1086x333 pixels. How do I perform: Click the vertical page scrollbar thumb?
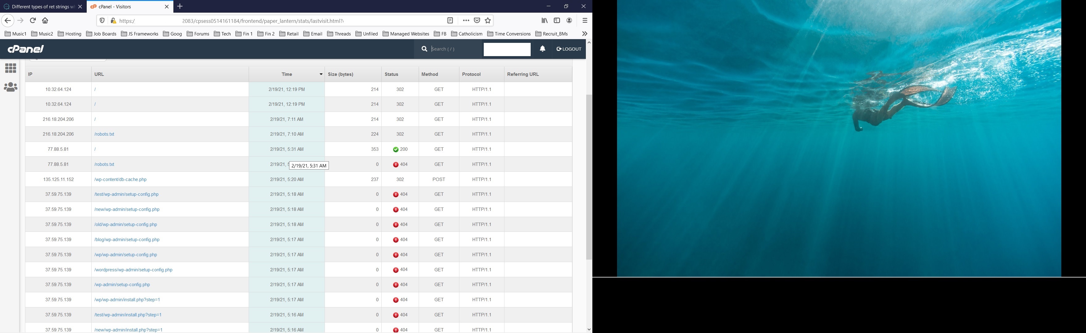[589, 177]
